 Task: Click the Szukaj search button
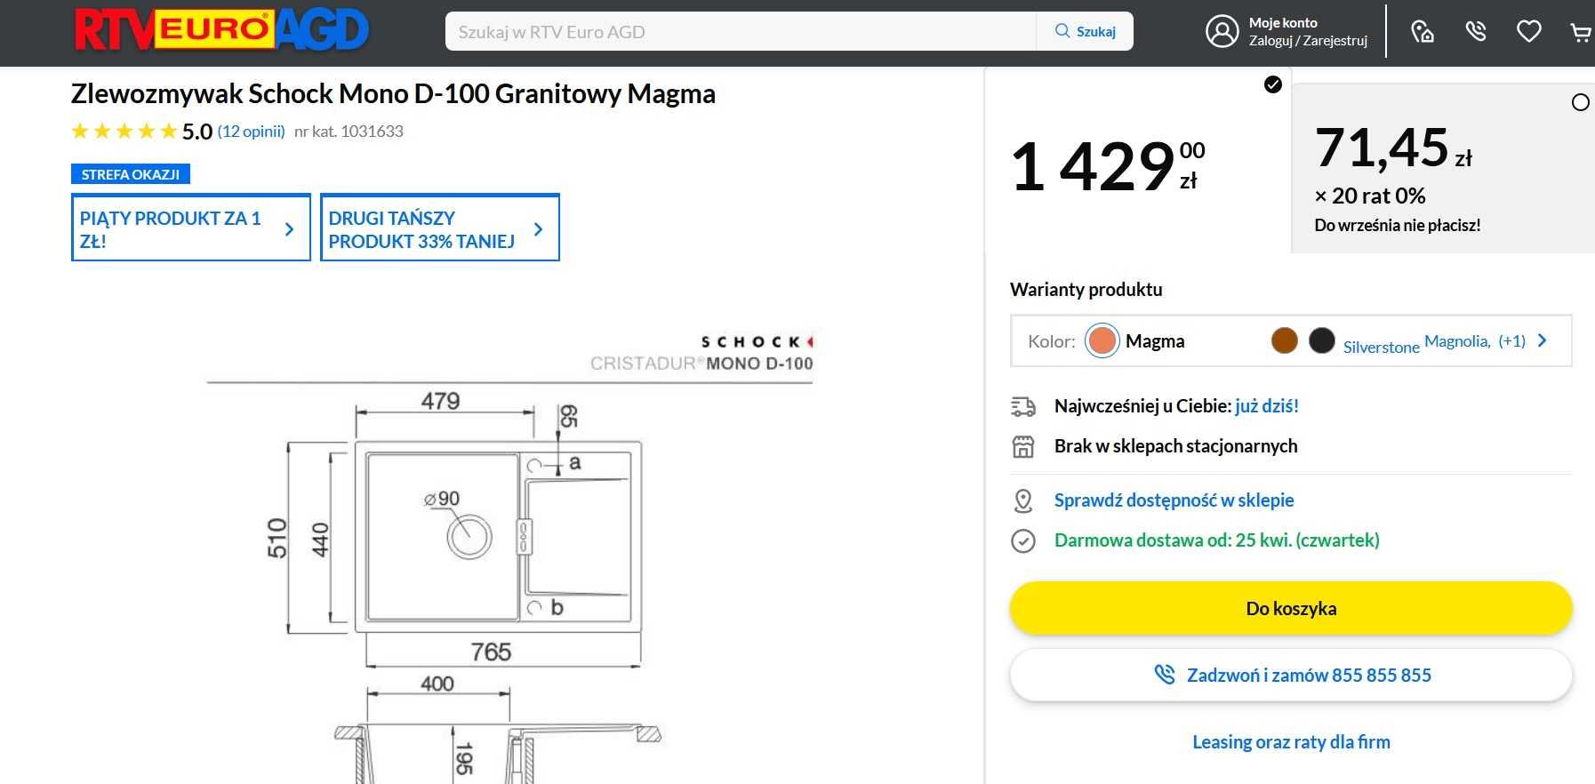(1085, 31)
